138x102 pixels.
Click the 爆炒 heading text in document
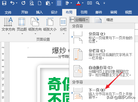pyautogui.click(x=59, y=50)
